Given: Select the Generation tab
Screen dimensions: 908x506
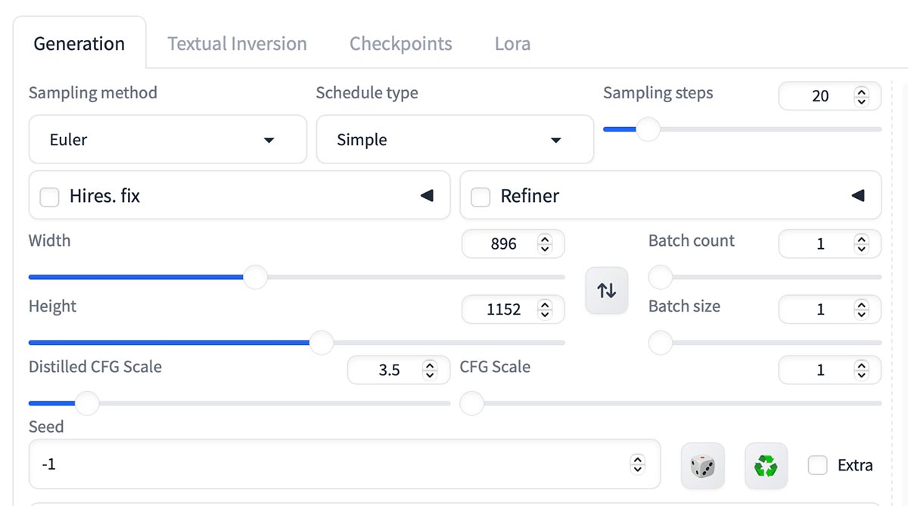Looking at the screenshot, I should [79, 44].
